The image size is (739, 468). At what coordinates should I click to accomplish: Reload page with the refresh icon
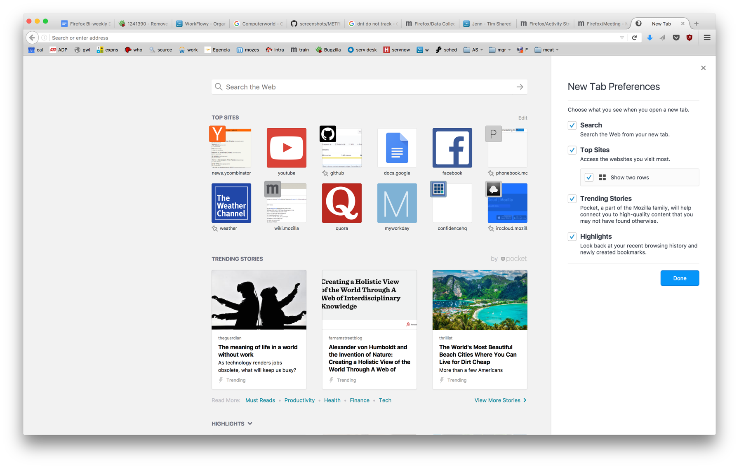point(635,38)
